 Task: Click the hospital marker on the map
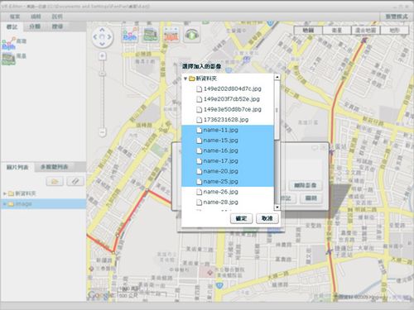pos(210,272)
